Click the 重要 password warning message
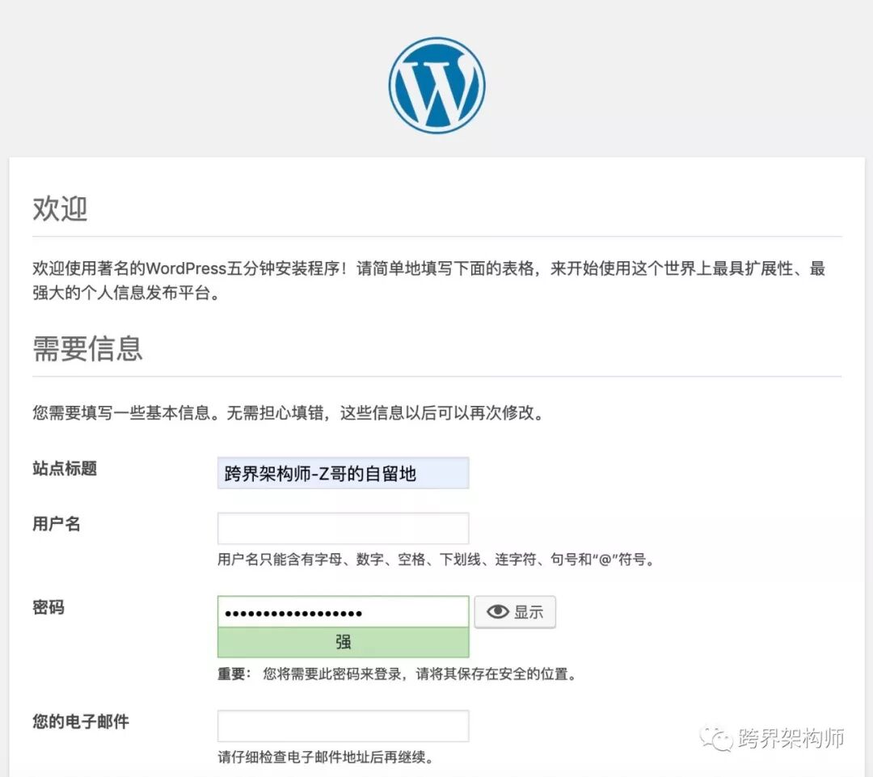 (x=398, y=674)
